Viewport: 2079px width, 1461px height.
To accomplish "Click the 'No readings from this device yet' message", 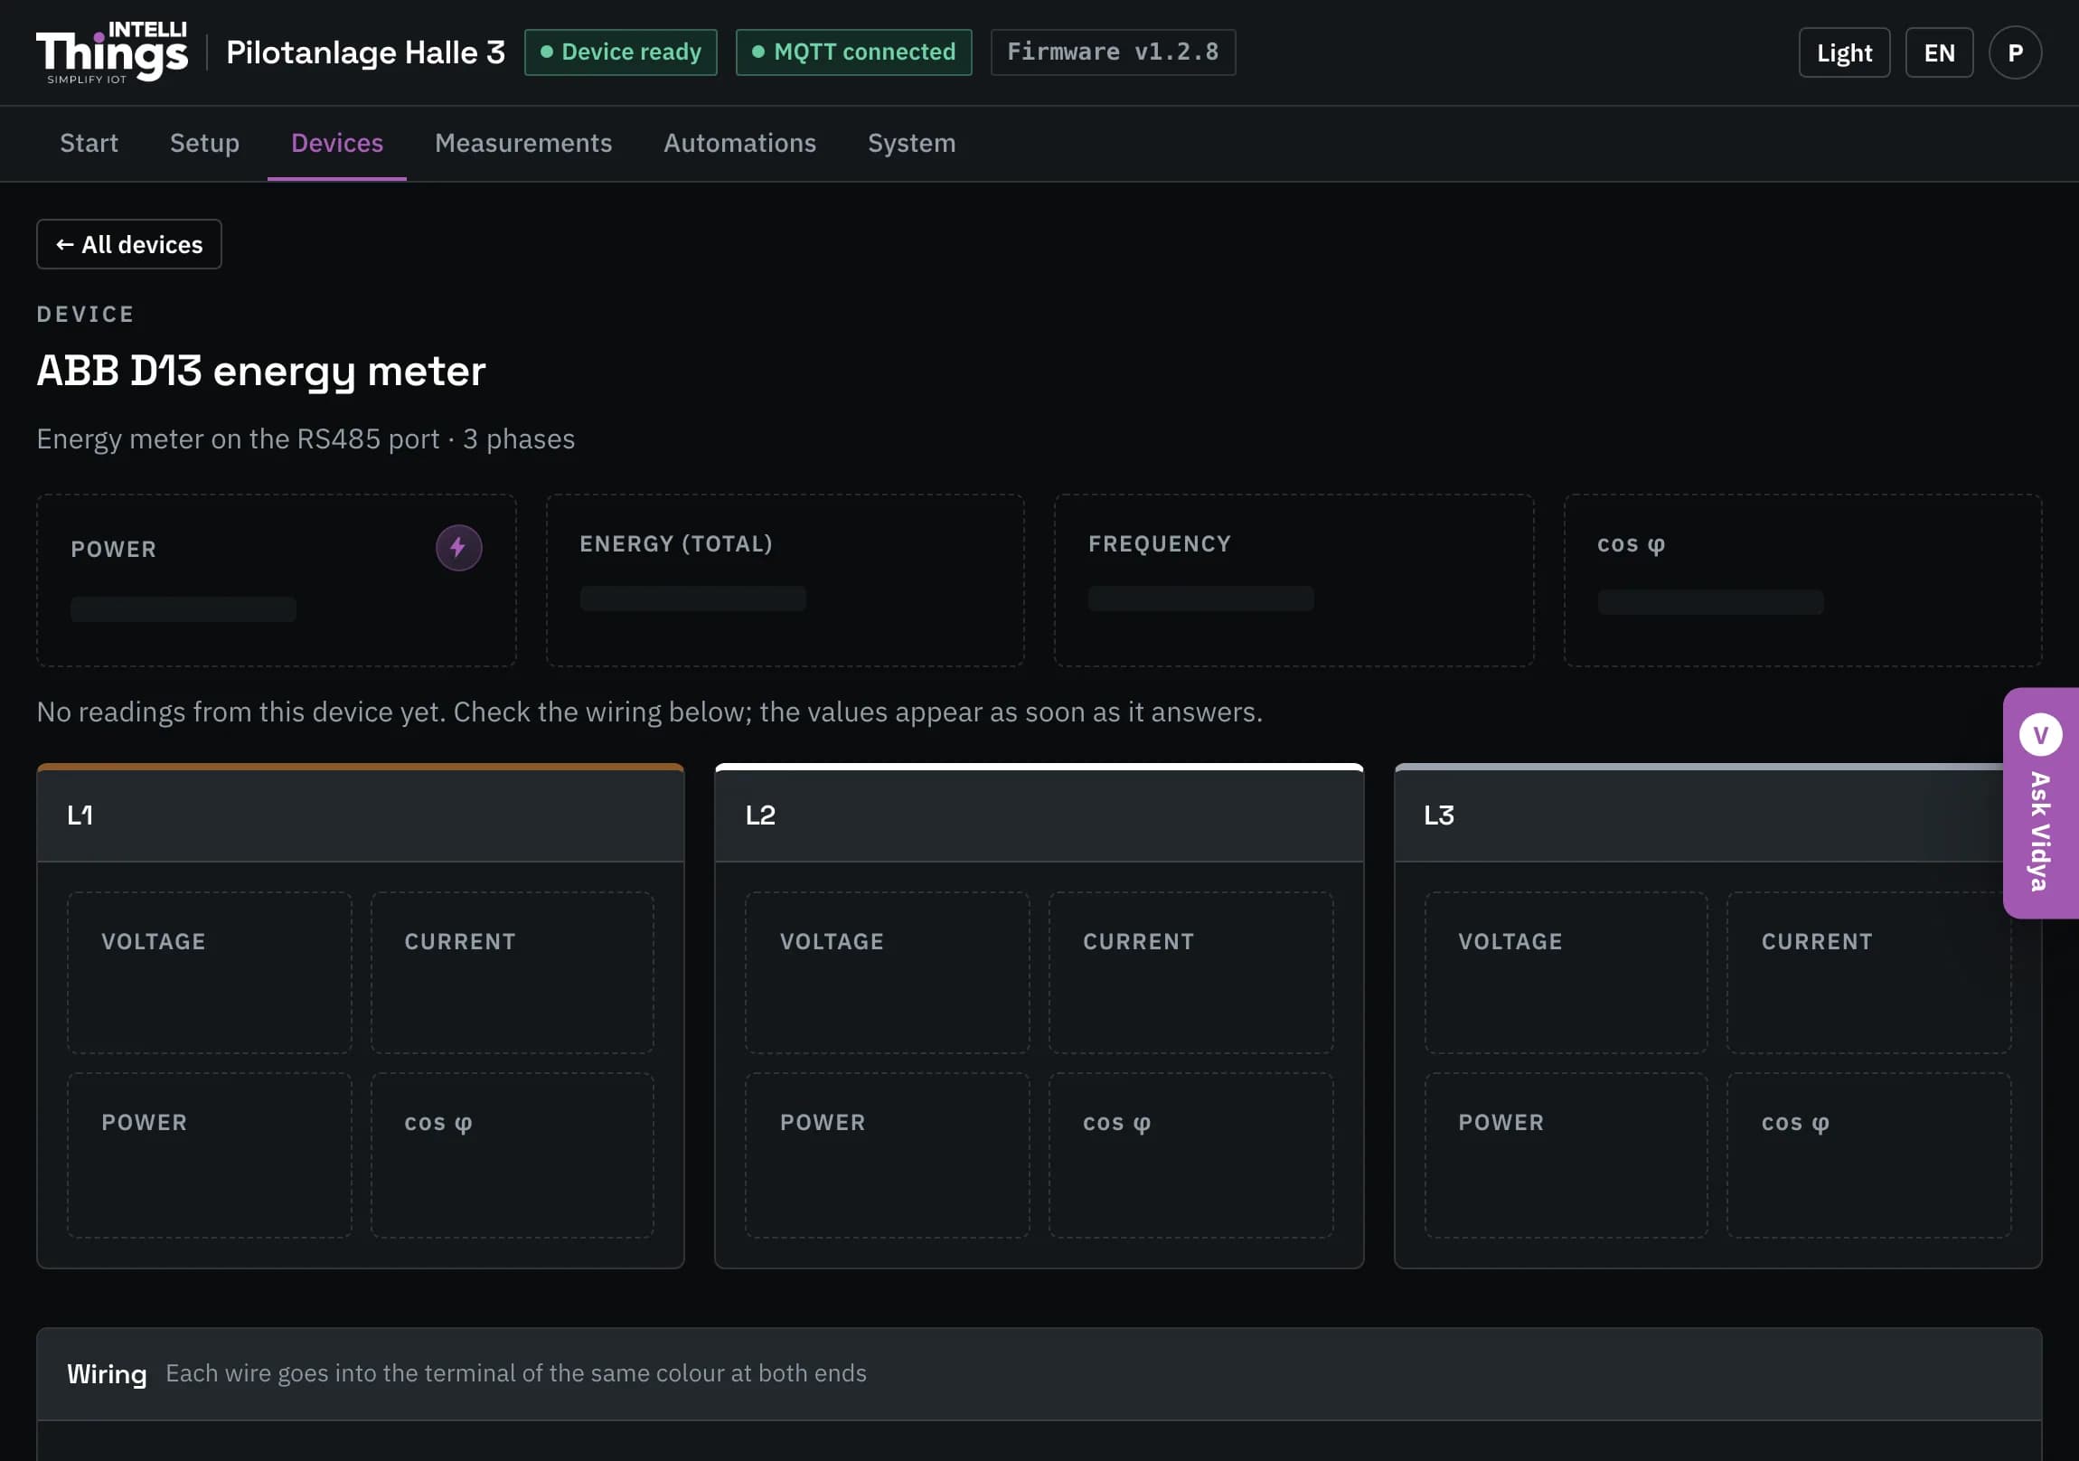I will click(x=649, y=712).
